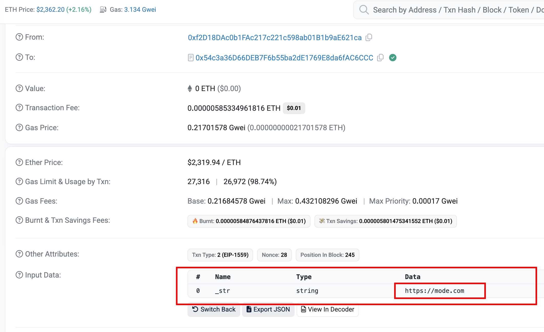This screenshot has height=332, width=544.
Task: Click the string type cell
Action: tap(307, 291)
